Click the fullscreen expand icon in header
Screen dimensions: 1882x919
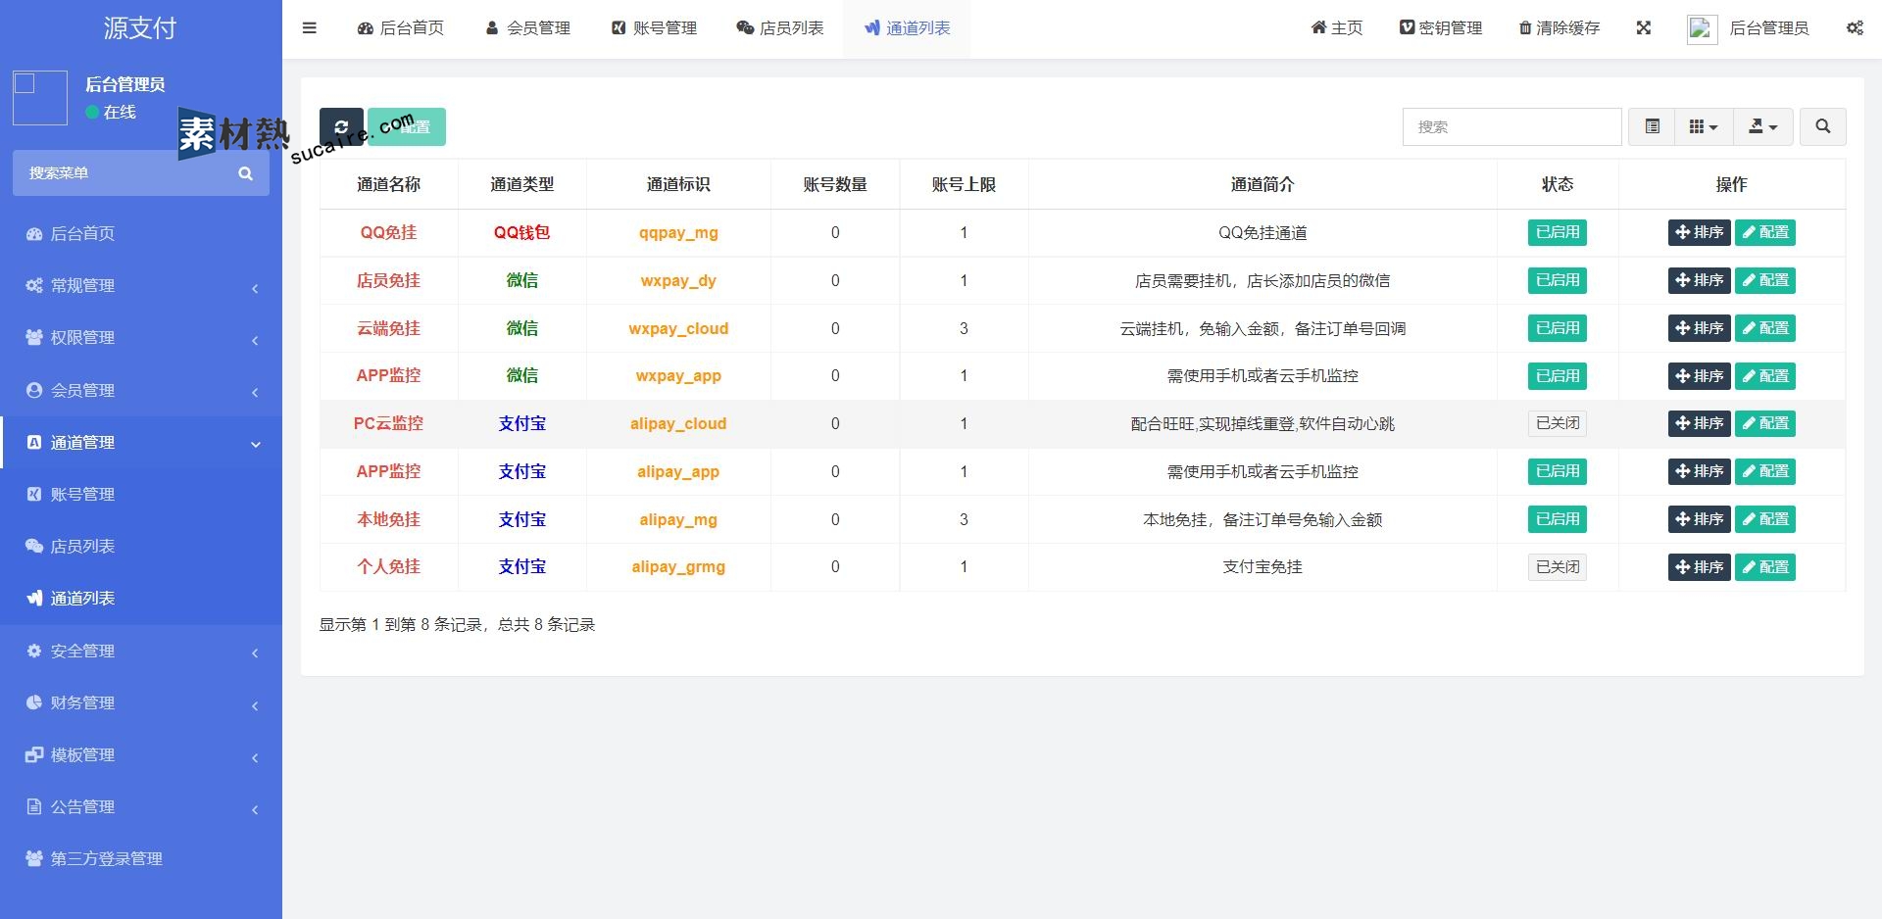(1644, 28)
